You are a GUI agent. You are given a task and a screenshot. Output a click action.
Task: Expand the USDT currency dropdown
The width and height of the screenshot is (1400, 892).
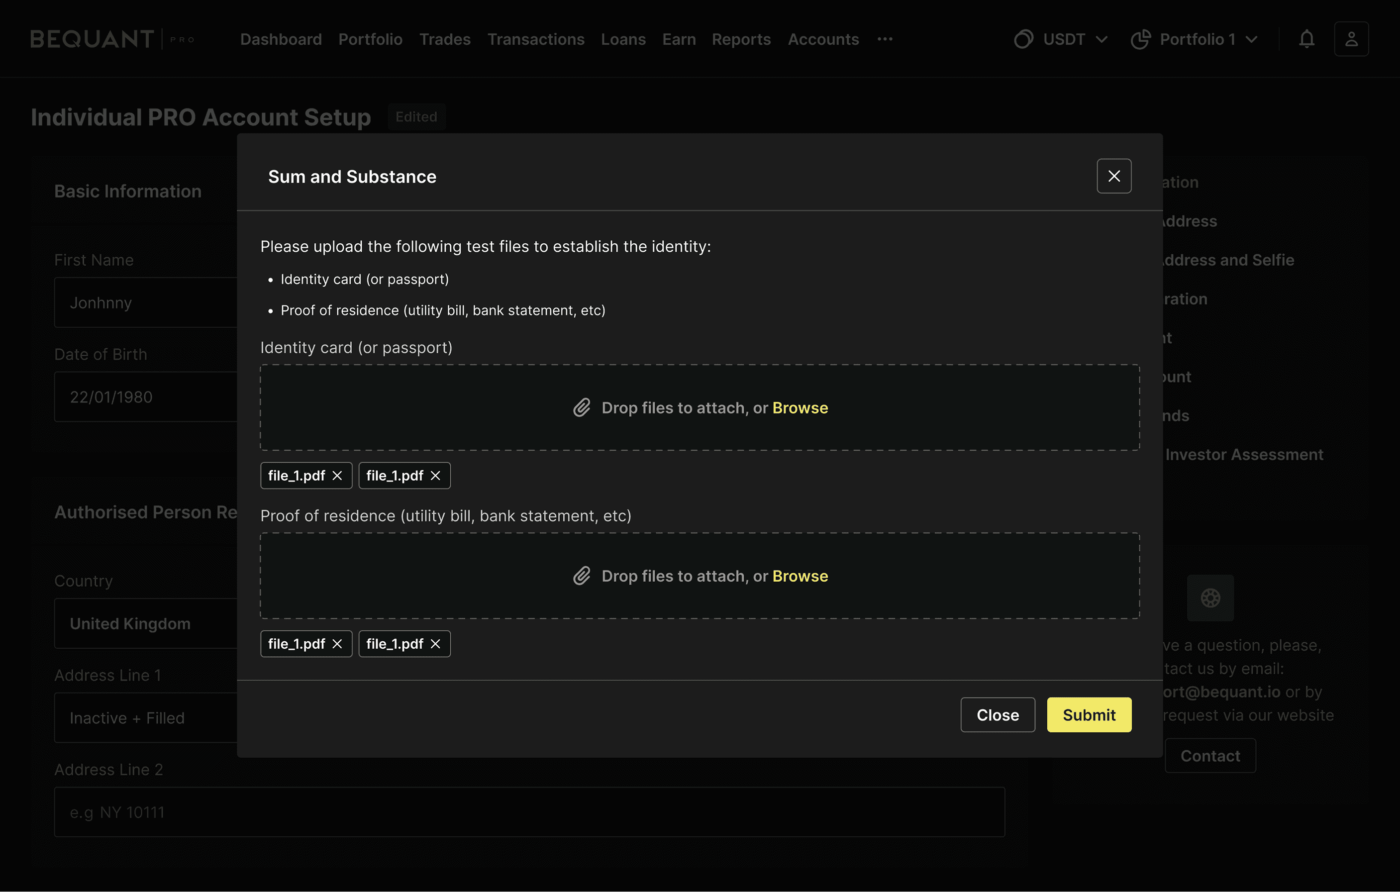click(1061, 39)
